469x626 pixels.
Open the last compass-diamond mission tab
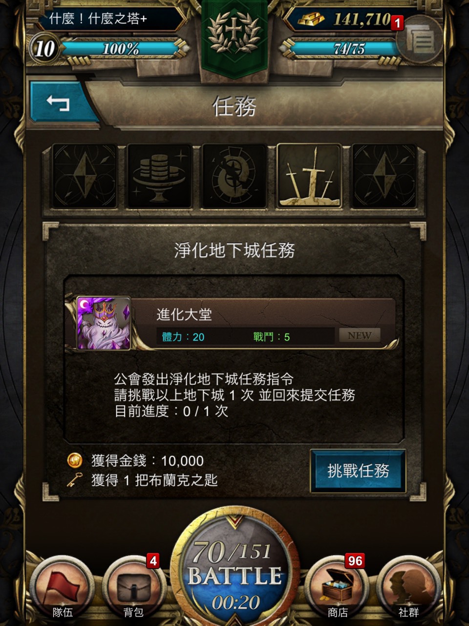[384, 176]
